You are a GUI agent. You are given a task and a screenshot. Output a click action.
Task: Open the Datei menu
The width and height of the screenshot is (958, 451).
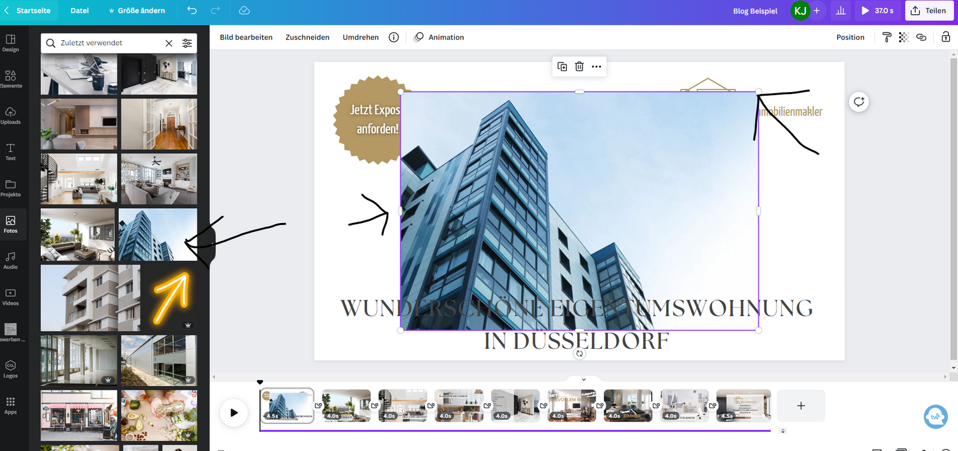coord(80,11)
